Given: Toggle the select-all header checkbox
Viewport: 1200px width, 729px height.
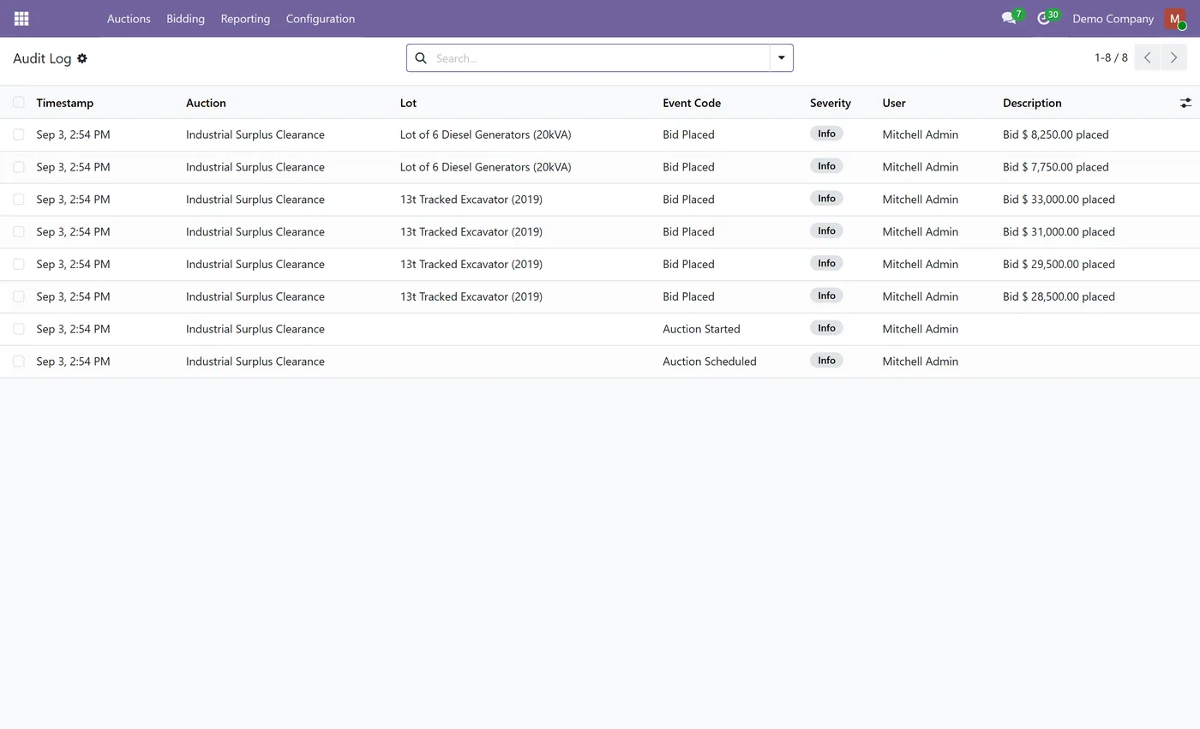Looking at the screenshot, I should [x=19, y=102].
